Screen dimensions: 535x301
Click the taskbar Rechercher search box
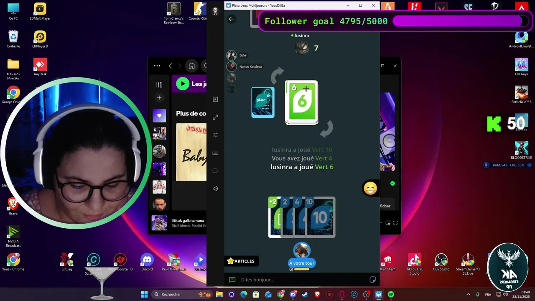click(182, 294)
